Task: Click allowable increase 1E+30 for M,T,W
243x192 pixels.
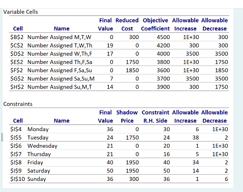Action: [x=191, y=37]
